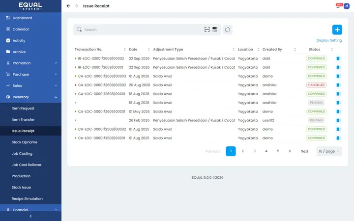Click the Next page button
Image resolution: width=354 pixels, height=221 pixels.
304,151
